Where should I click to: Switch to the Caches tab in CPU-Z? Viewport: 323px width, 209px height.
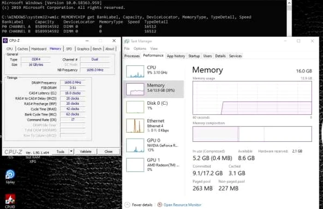pos(23,49)
